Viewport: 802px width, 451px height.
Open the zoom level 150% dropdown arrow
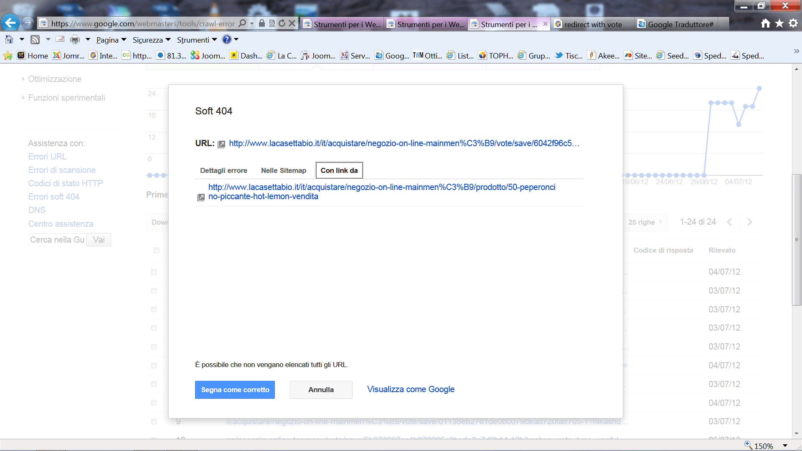pyautogui.click(x=785, y=446)
